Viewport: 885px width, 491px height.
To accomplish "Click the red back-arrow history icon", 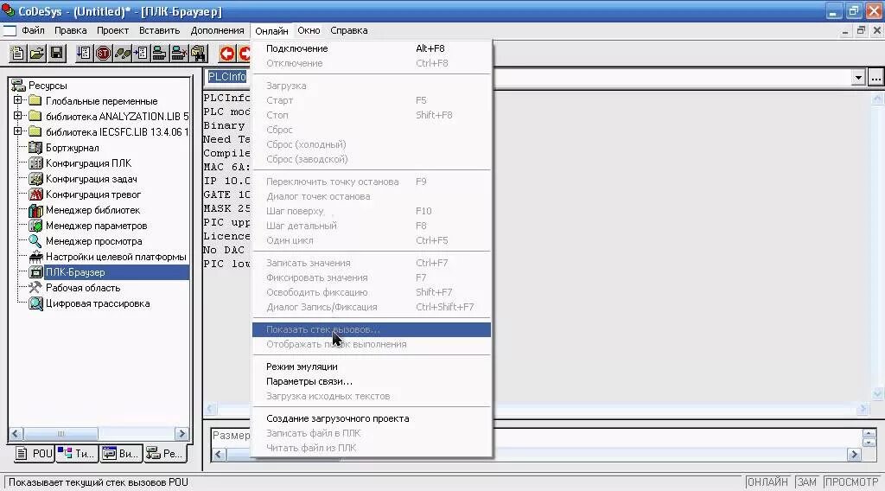I will click(x=227, y=54).
